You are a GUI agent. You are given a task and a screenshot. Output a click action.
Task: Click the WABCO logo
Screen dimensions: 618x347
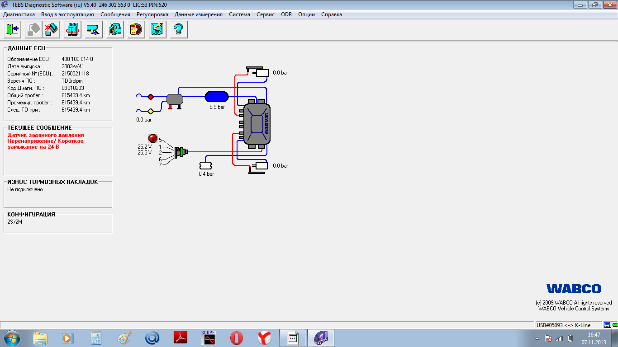click(x=574, y=289)
